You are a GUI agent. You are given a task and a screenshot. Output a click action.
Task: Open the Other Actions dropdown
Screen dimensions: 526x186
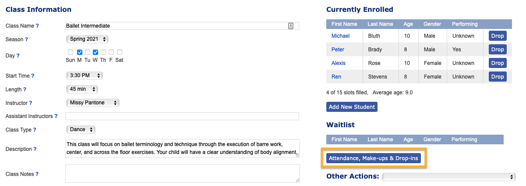[x=449, y=176]
